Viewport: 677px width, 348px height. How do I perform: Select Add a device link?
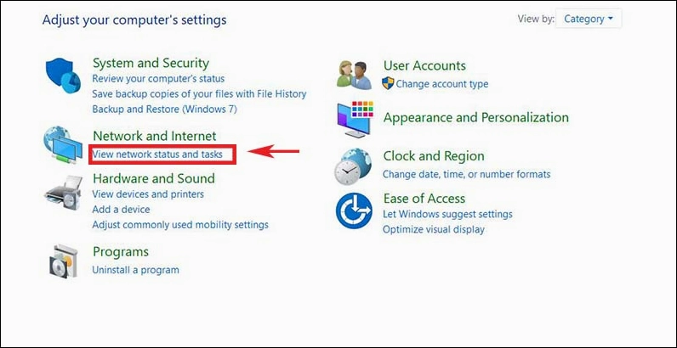(121, 210)
